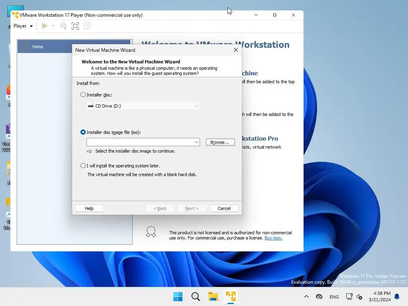Select the Installer disc radio button
Screen dimensions: 408x306
point(83,95)
